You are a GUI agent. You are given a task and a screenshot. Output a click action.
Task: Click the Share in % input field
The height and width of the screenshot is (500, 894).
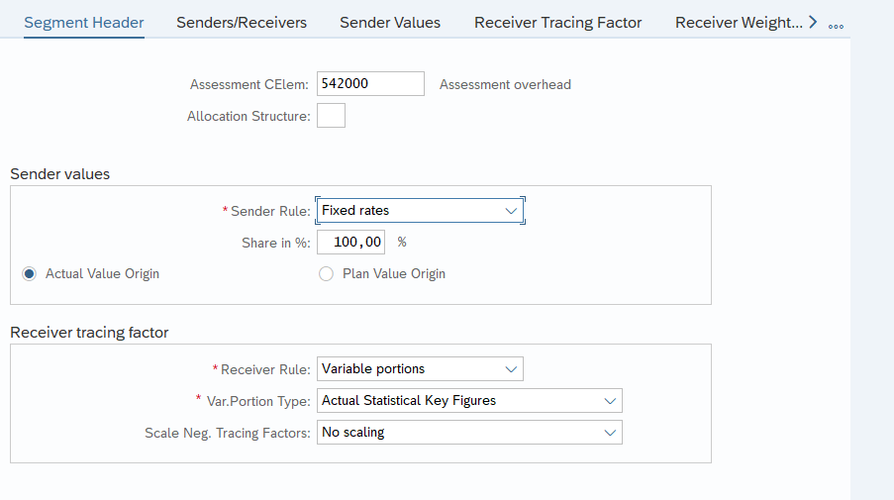[350, 242]
